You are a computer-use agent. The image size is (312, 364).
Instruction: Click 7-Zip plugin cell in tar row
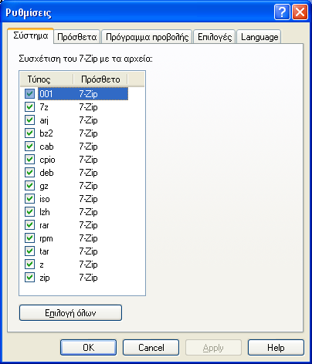[88, 251]
